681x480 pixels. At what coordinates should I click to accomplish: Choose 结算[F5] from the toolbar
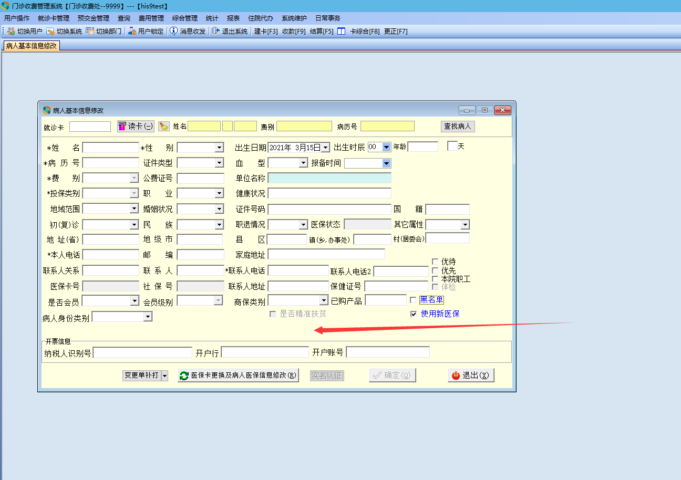click(322, 32)
